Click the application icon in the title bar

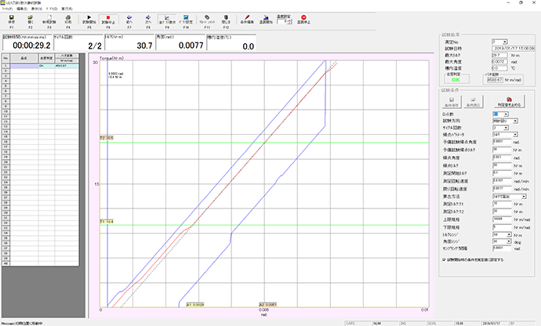(3, 2)
